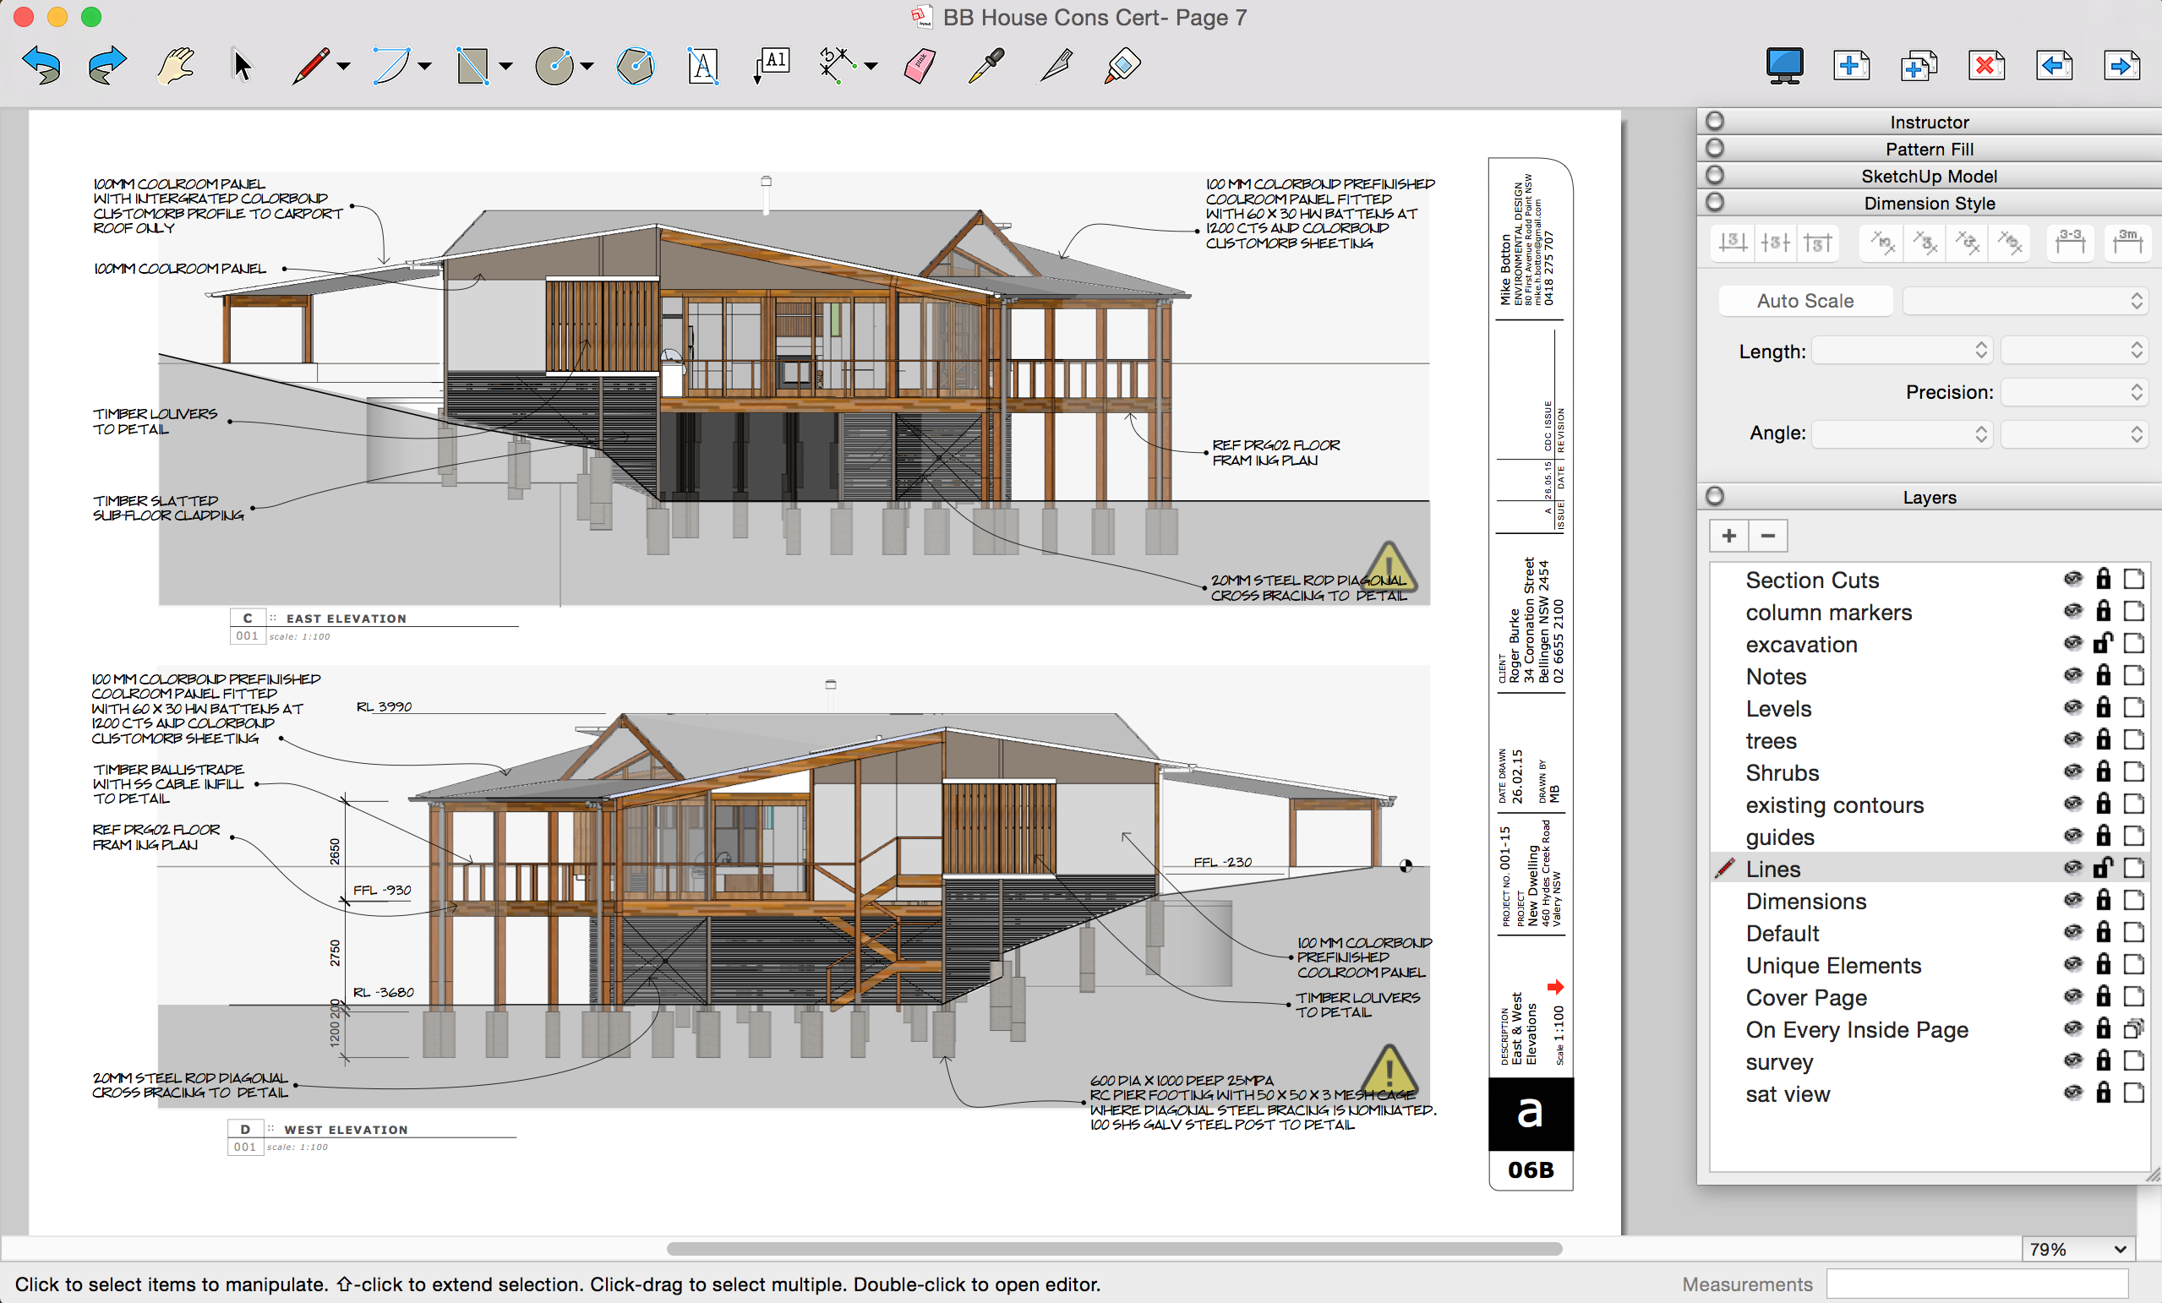The height and width of the screenshot is (1303, 2162).
Task: Open the SketchUp Model panel
Action: point(1929,176)
